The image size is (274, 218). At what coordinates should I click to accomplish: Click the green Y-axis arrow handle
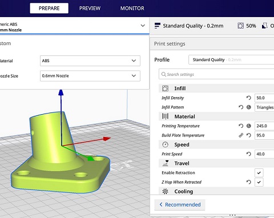click(91, 158)
